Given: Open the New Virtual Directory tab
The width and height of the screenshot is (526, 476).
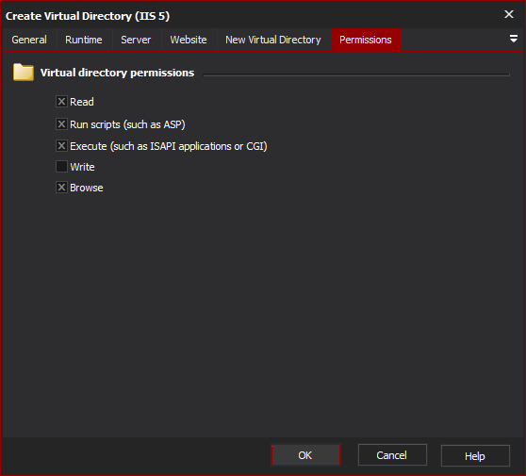Looking at the screenshot, I should click(273, 40).
